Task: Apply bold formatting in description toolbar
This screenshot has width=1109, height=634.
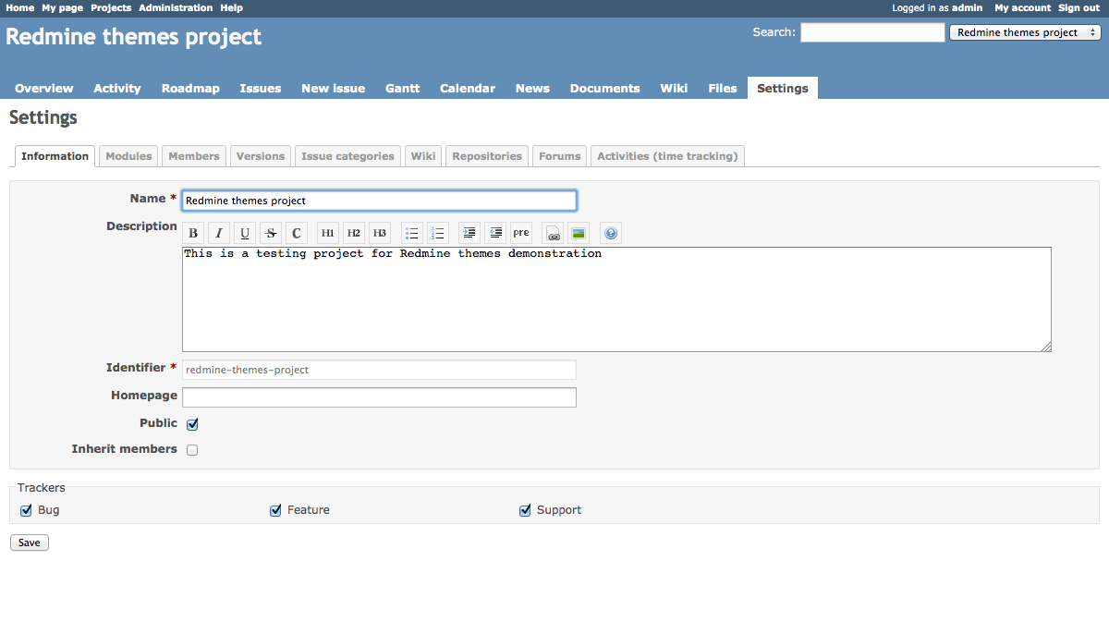Action: coord(193,233)
